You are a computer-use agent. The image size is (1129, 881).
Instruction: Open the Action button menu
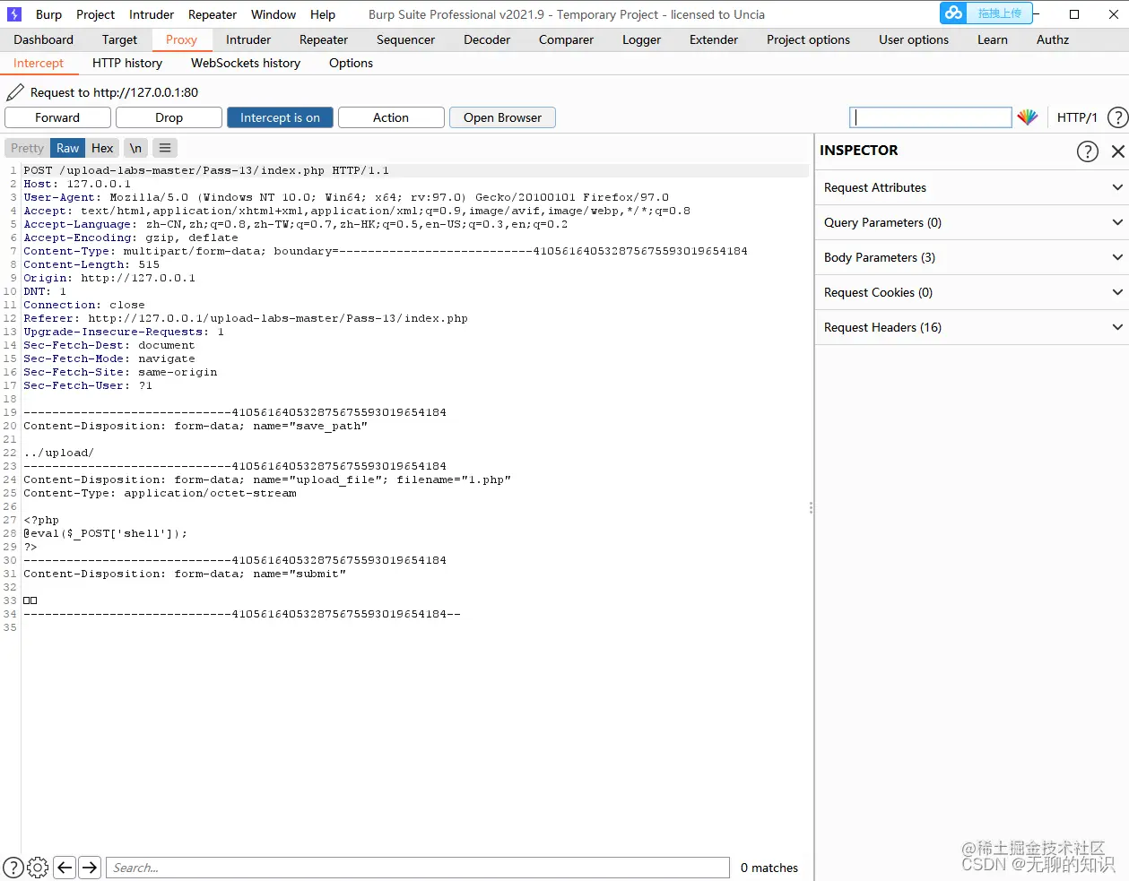(x=391, y=117)
